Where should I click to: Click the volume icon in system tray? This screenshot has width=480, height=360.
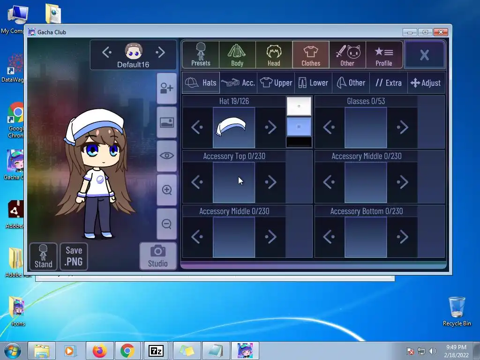pyautogui.click(x=432, y=351)
